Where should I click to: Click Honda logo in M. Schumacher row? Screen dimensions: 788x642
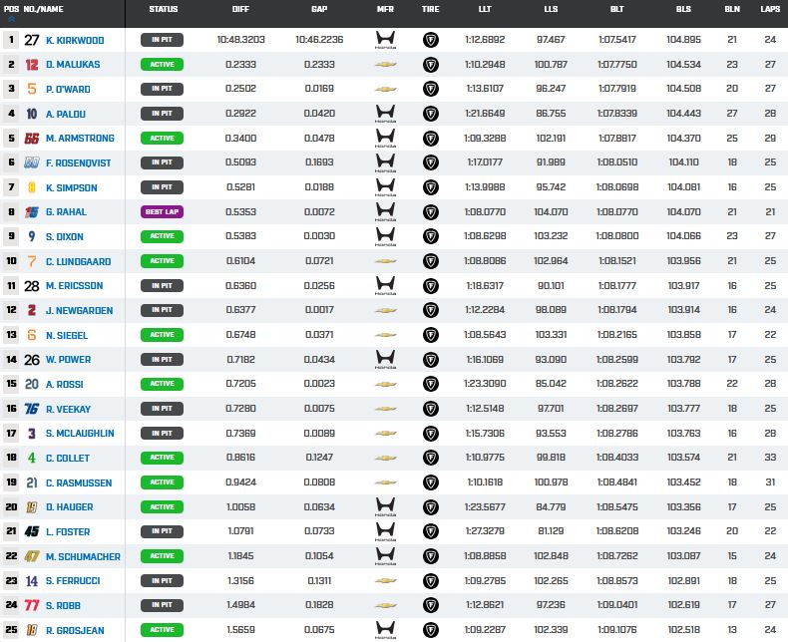[x=385, y=556]
